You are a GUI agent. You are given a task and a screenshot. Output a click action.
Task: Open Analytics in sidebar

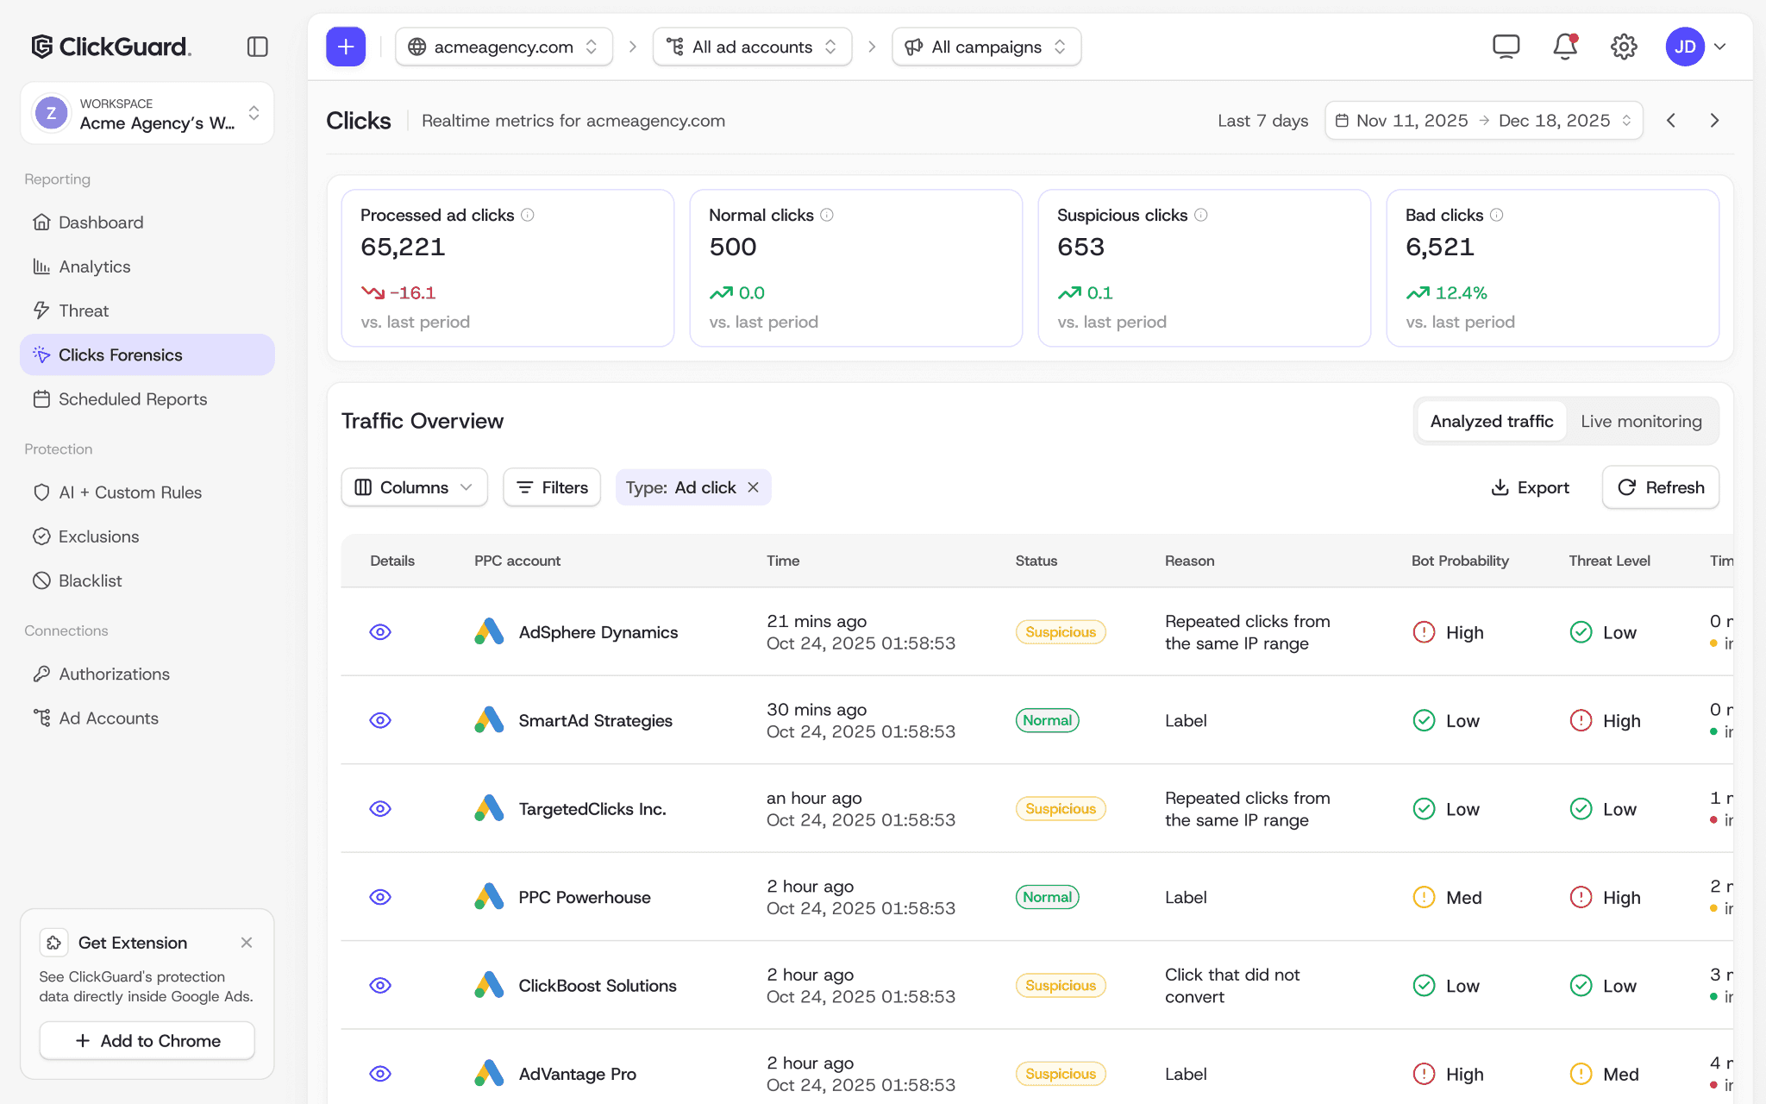pyautogui.click(x=147, y=267)
